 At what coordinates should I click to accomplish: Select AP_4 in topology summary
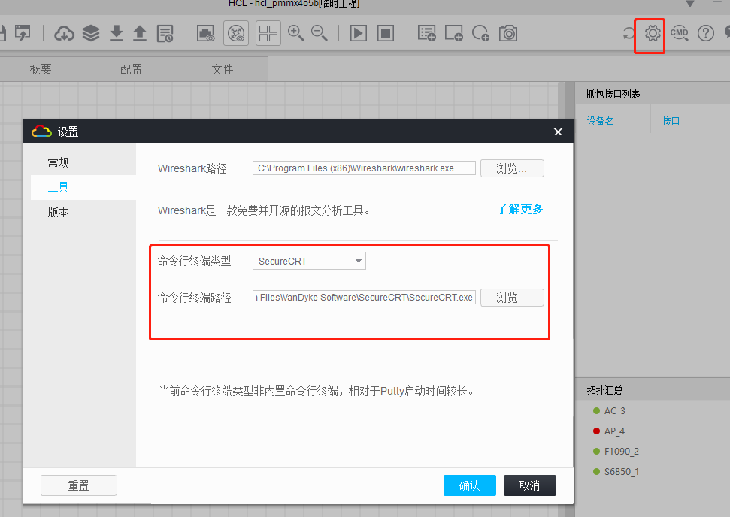click(614, 431)
